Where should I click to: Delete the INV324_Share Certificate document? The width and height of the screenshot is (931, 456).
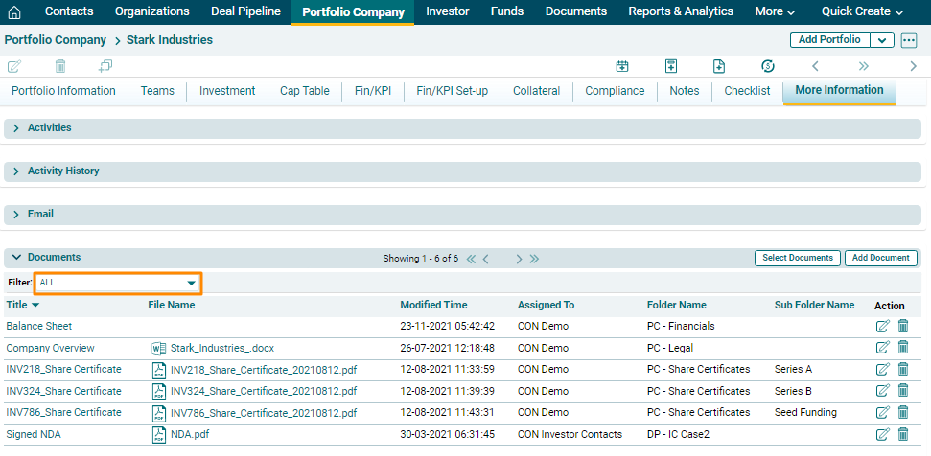[x=903, y=391]
